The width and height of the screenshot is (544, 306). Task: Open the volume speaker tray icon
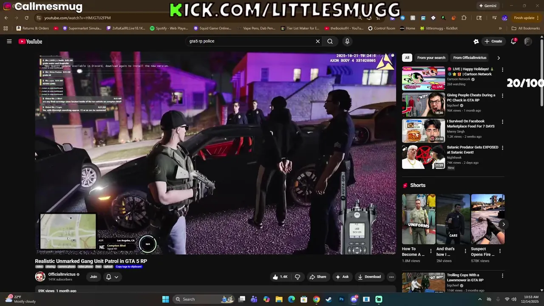(x=515, y=299)
